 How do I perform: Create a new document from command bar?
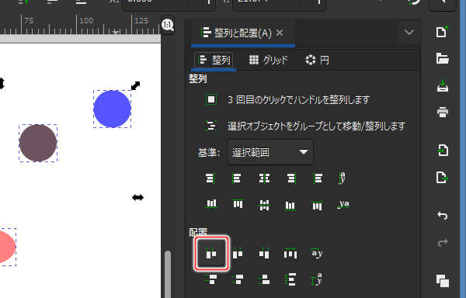(x=442, y=32)
